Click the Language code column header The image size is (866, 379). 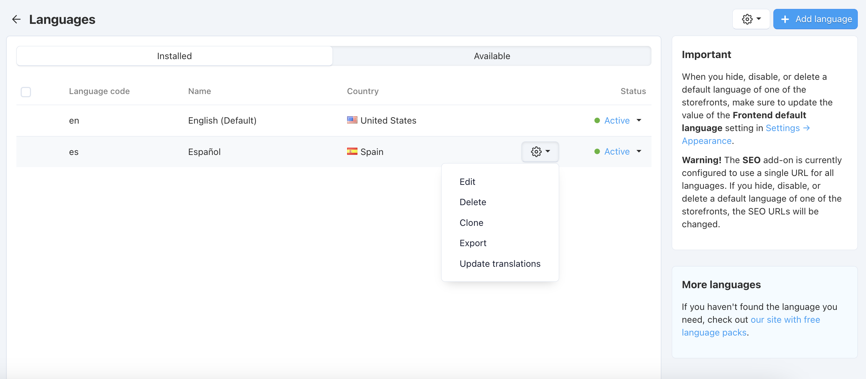pos(99,91)
